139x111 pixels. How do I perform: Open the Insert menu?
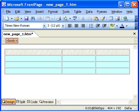(x=40, y=12)
